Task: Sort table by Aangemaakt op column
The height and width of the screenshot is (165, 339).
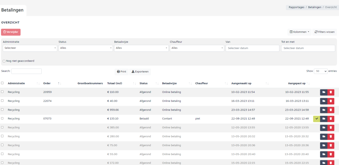Action: [x=267, y=83]
